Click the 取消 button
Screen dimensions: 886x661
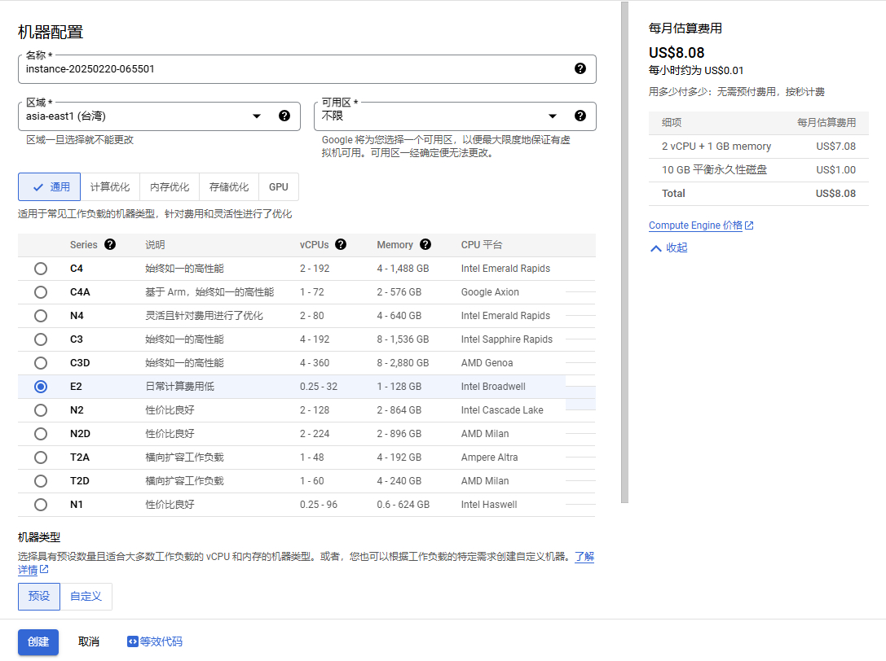point(89,641)
